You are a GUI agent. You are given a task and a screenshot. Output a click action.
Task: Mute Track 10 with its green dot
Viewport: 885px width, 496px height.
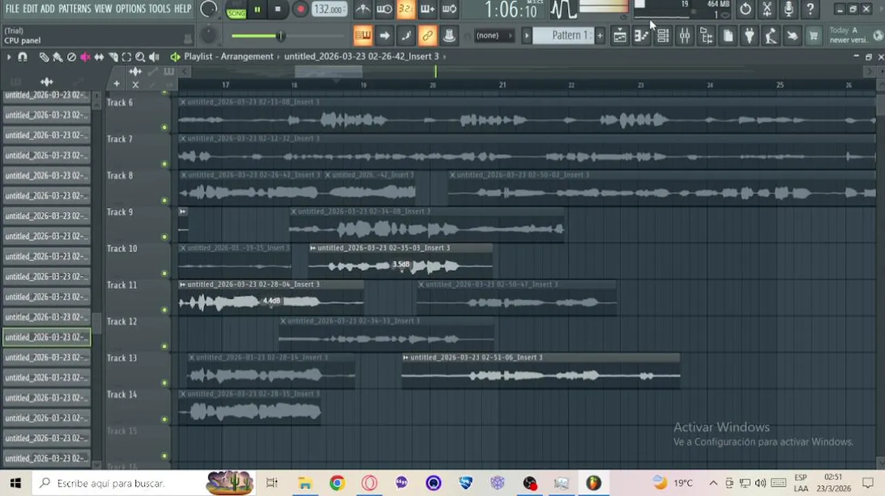[164, 273]
